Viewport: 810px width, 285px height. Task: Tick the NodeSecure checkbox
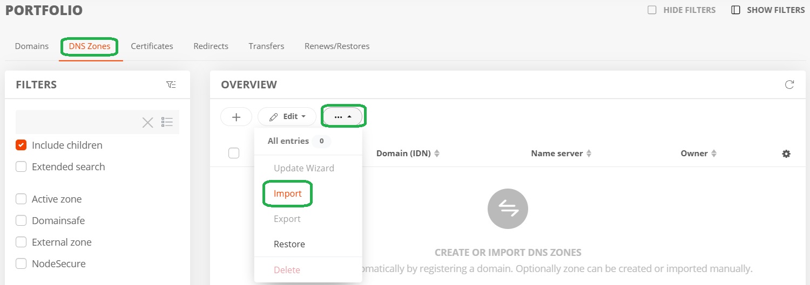pos(21,263)
